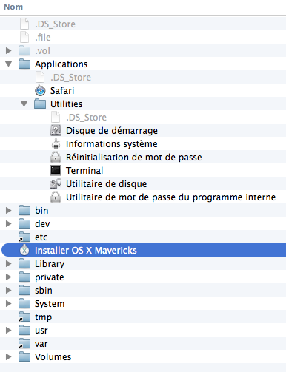Click the .vol folder icon

24,51
